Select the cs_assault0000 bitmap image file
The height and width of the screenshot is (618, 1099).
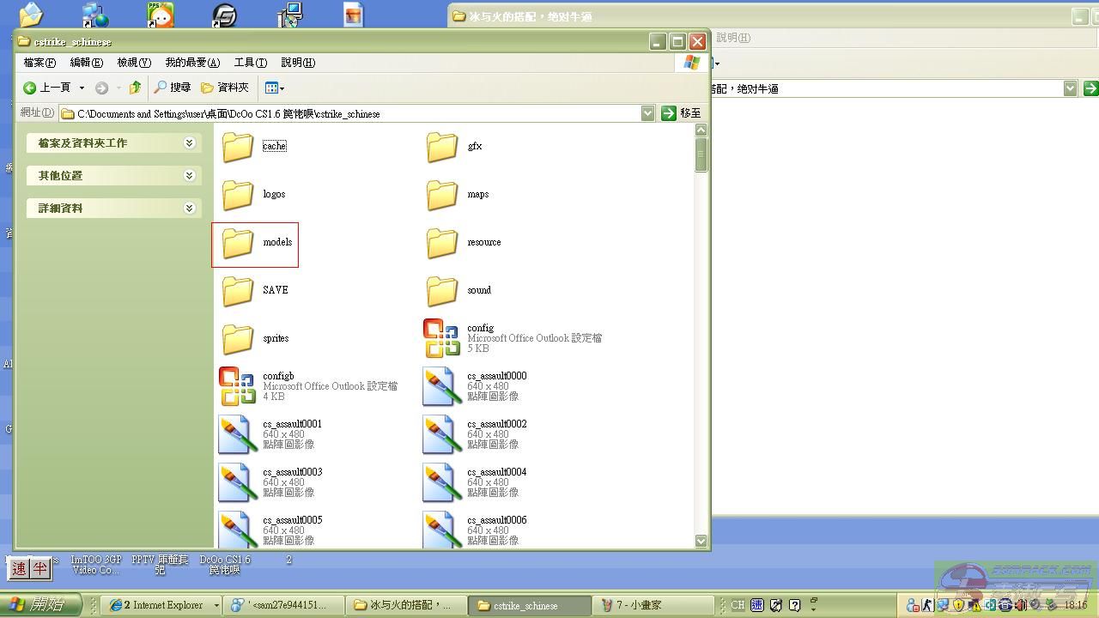(442, 386)
